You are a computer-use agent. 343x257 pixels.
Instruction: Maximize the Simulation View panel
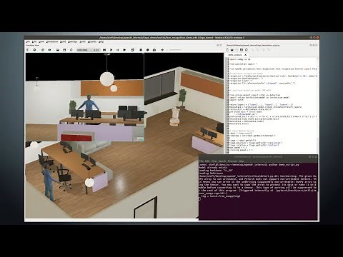(220, 45)
